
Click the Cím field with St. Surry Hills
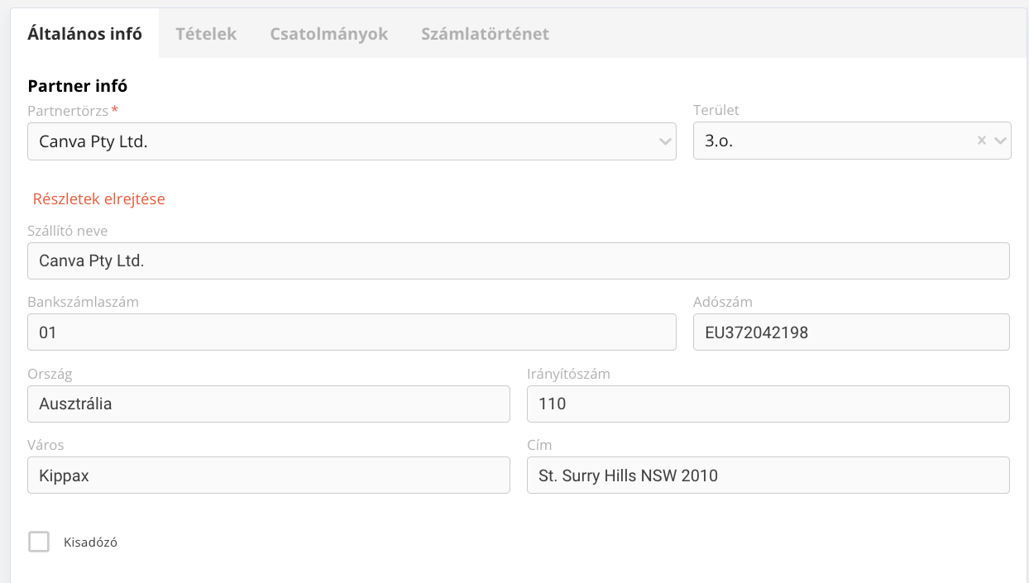pyautogui.click(x=768, y=475)
